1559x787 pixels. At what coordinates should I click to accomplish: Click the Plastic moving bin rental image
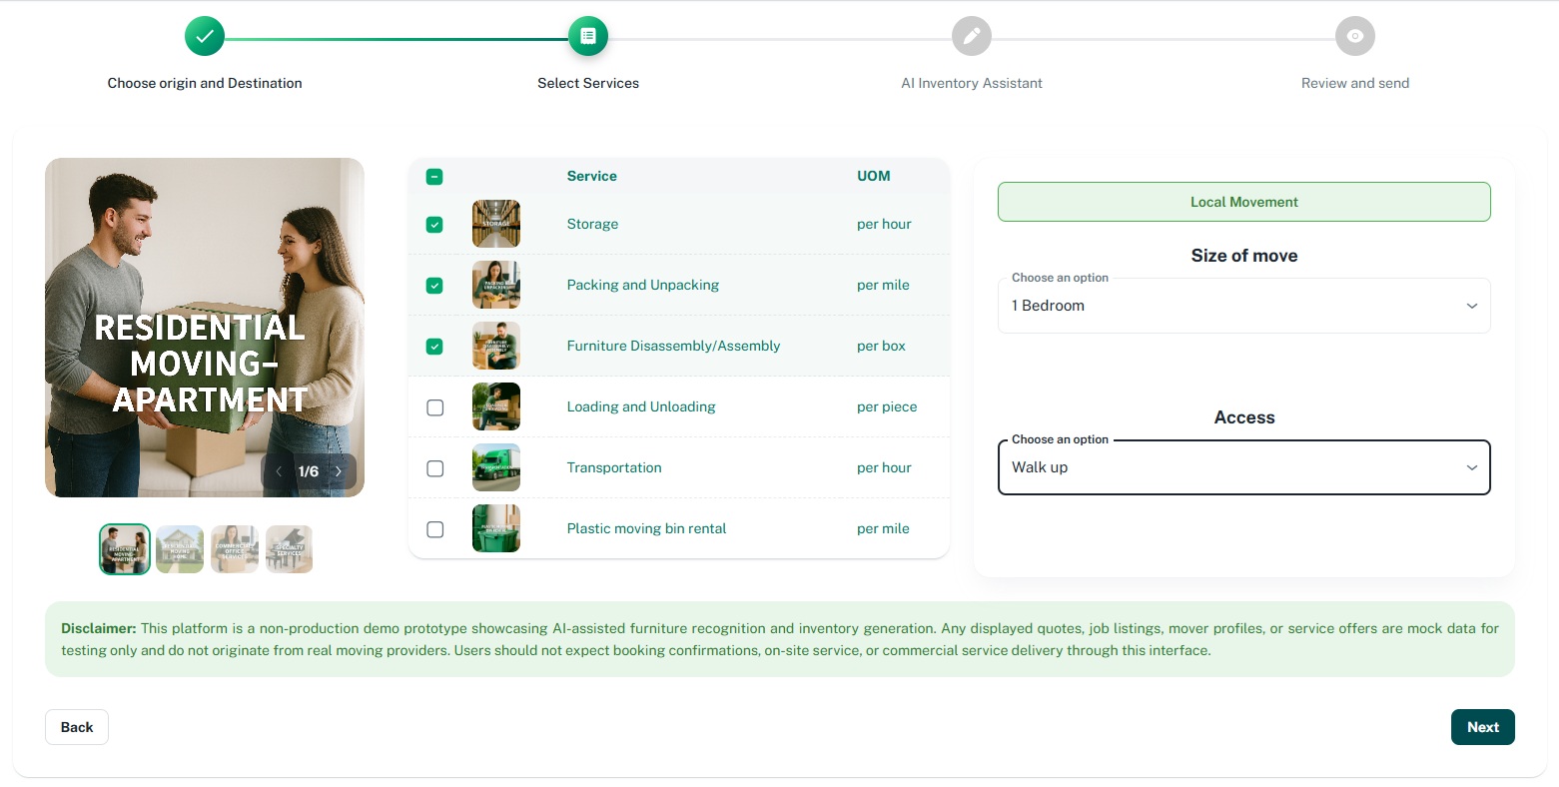click(495, 528)
